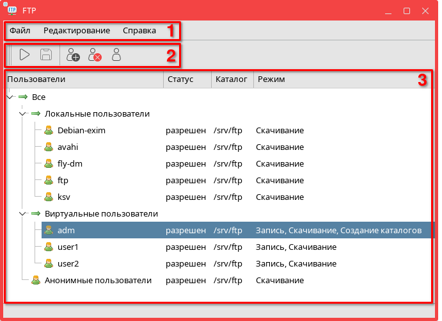Select the user1 virtual user row

(68, 247)
